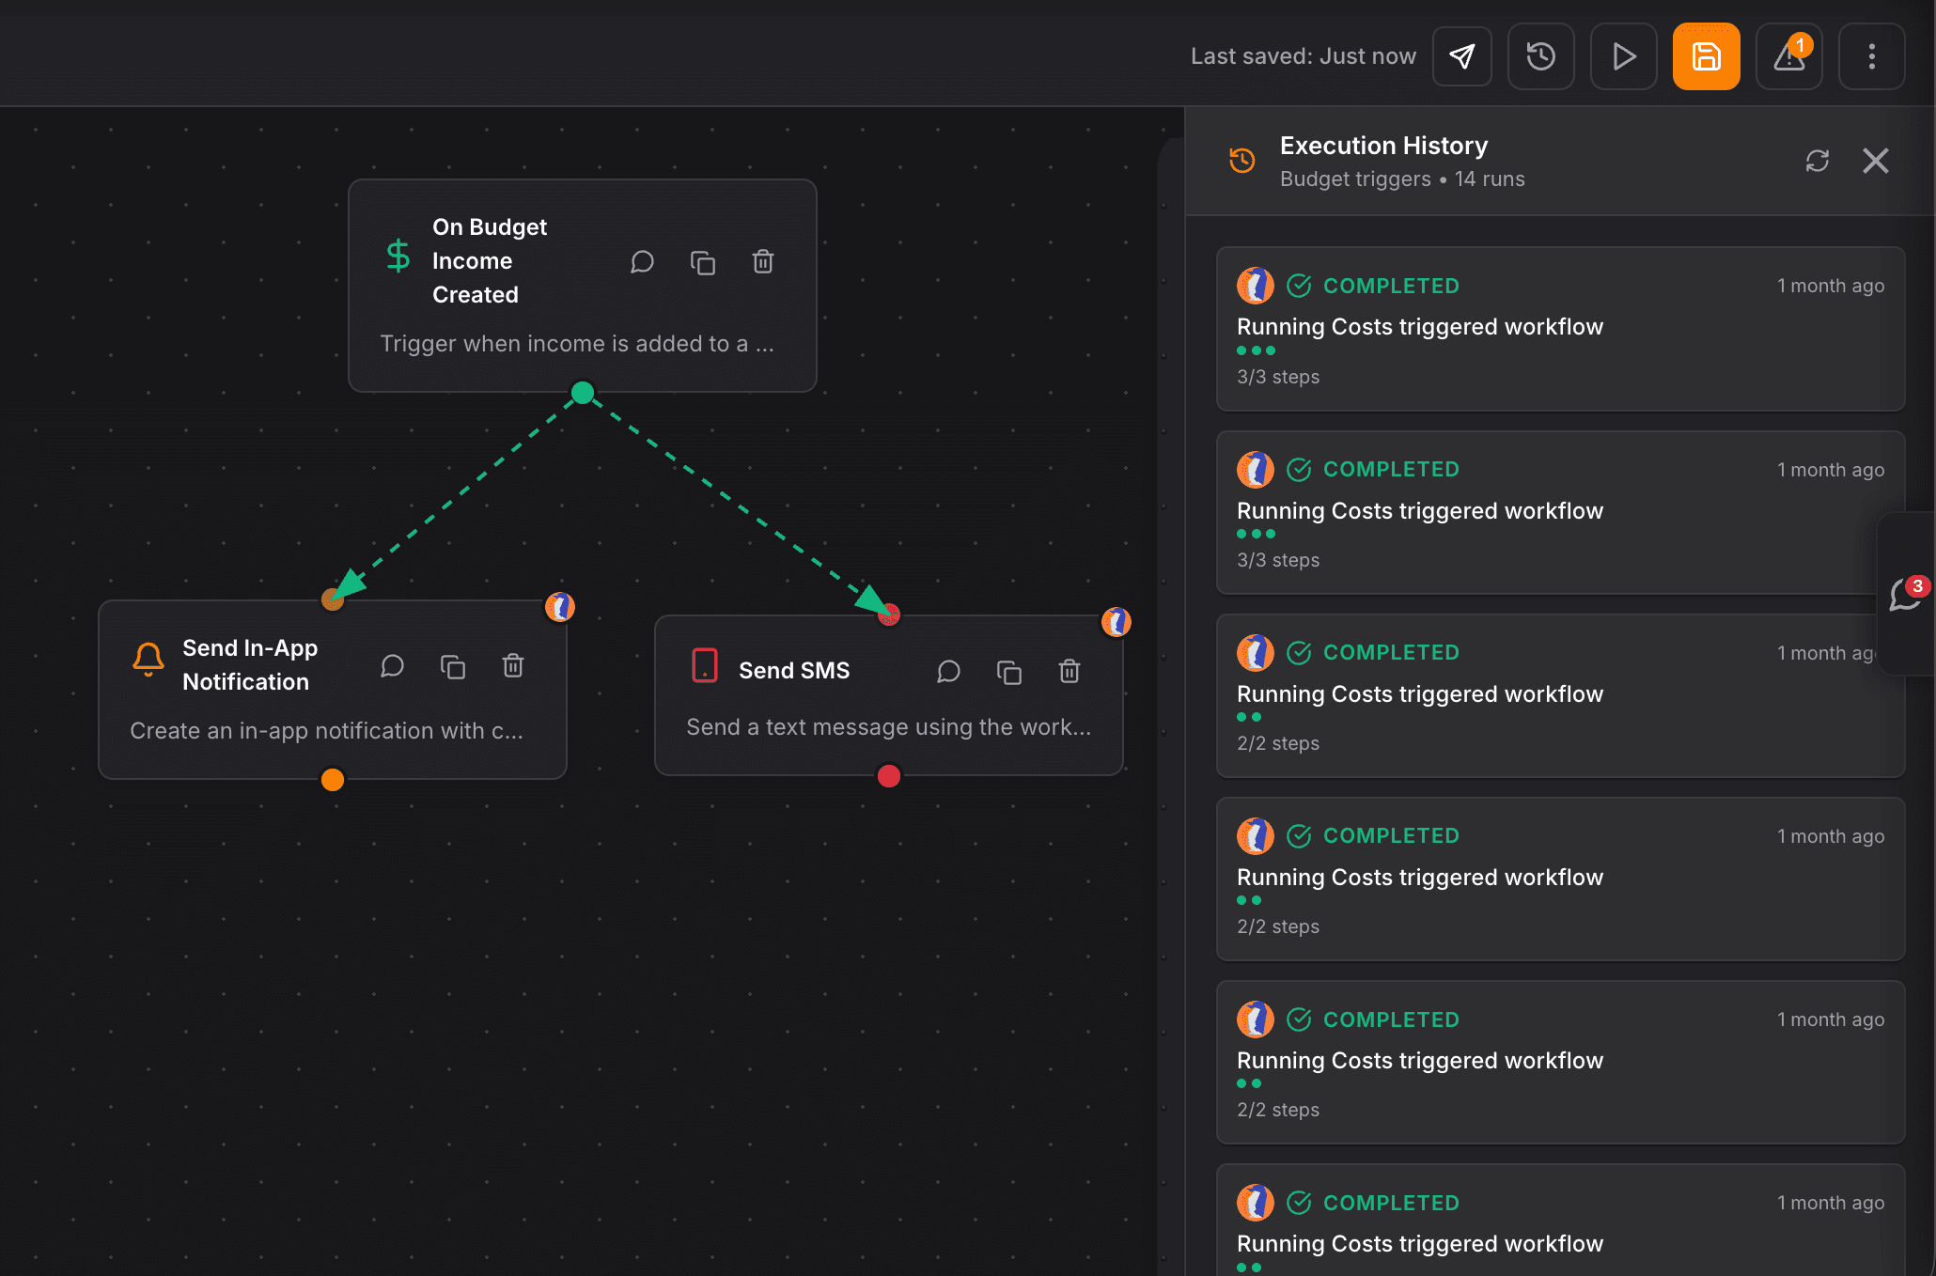Duplicate the On Budget Income Created trigger
Screen dimensions: 1936x1276
point(704,262)
